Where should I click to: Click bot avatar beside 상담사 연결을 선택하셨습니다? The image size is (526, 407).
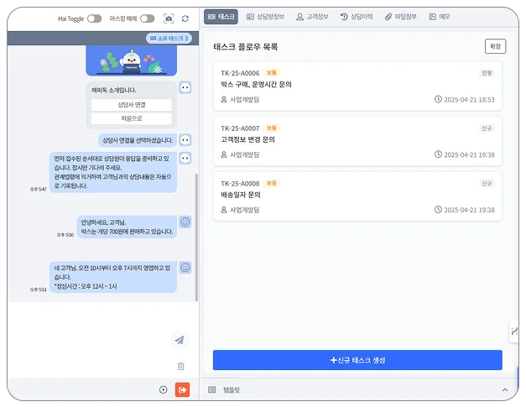click(185, 140)
